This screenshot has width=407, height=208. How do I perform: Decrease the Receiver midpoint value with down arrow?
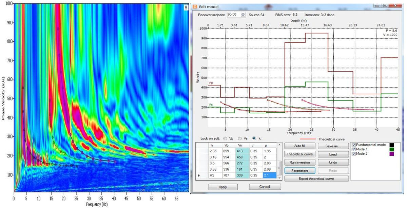click(243, 16)
